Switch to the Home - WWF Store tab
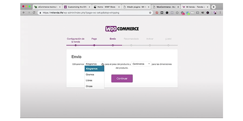Screen dimensions: 243x121 click(x=107, y=7)
